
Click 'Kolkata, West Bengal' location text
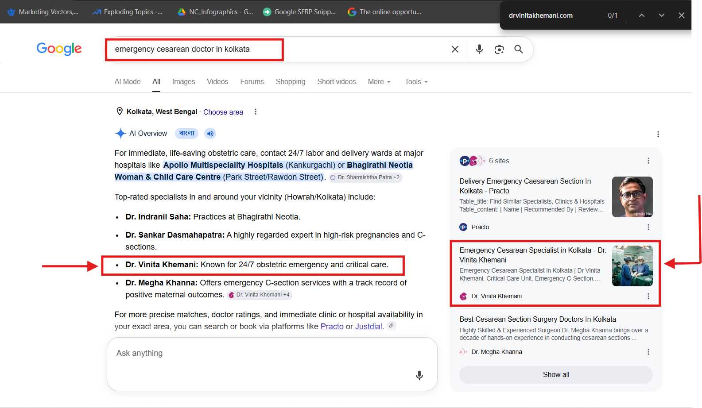tap(162, 112)
